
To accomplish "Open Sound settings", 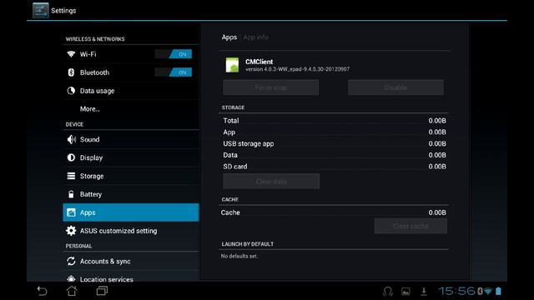I will tap(131, 139).
